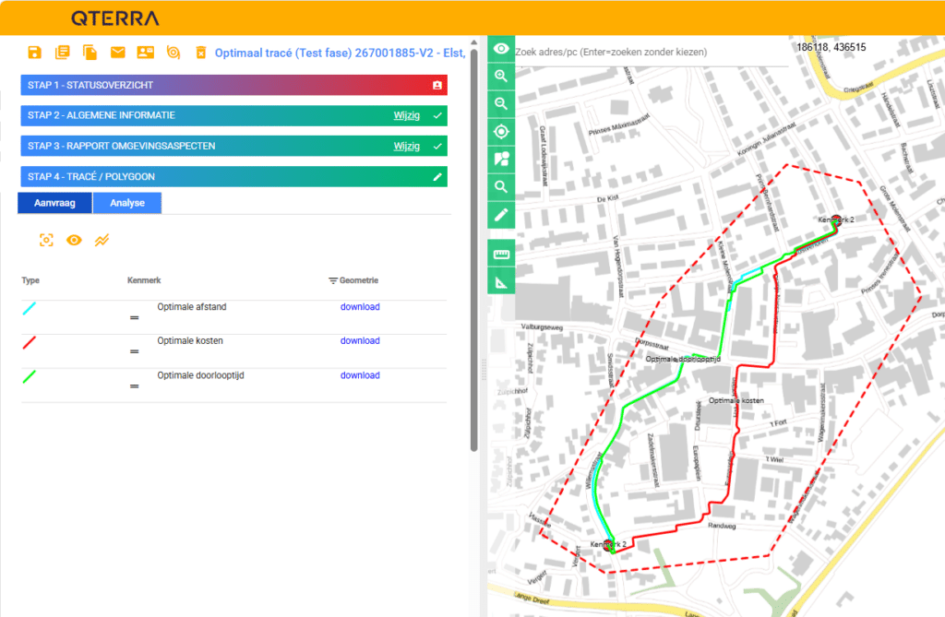The image size is (945, 617).
Task: Click the orange spiral refresh icon
Action: tap(173, 53)
